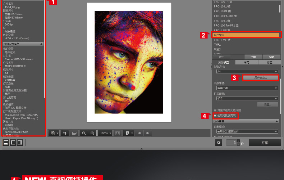Viewport: 284px width, 180px height.
Task: Toggle 使用对比度再现 checkbox
Action: click(215, 116)
